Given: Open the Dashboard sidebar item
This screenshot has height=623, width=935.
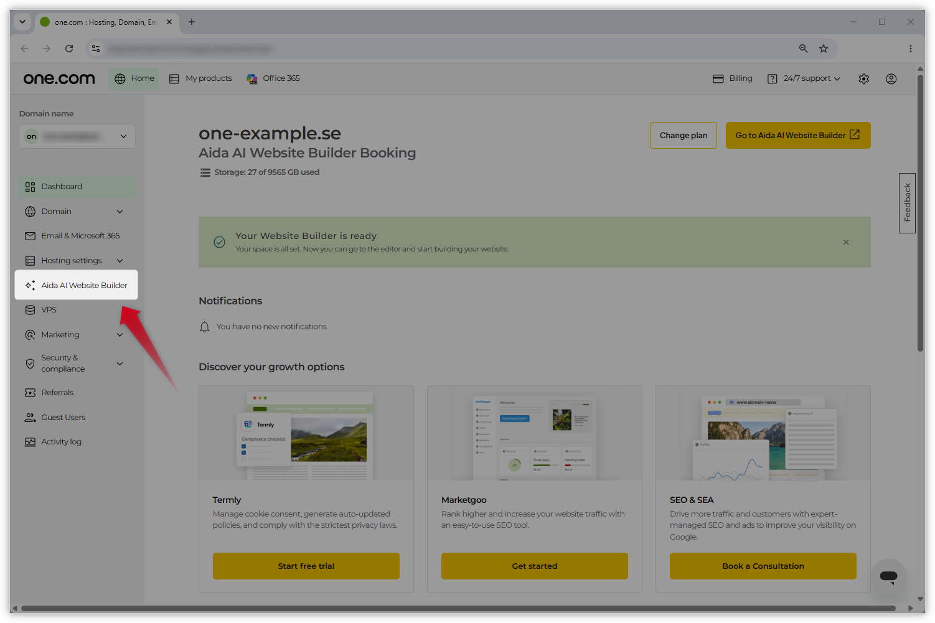Looking at the screenshot, I should coord(77,187).
